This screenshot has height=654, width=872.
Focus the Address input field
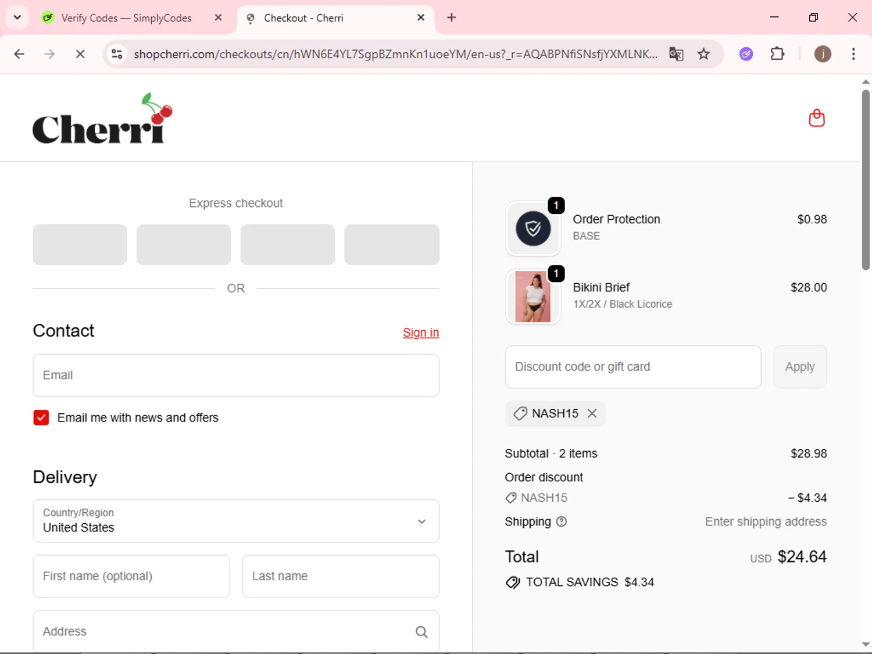coord(236,631)
